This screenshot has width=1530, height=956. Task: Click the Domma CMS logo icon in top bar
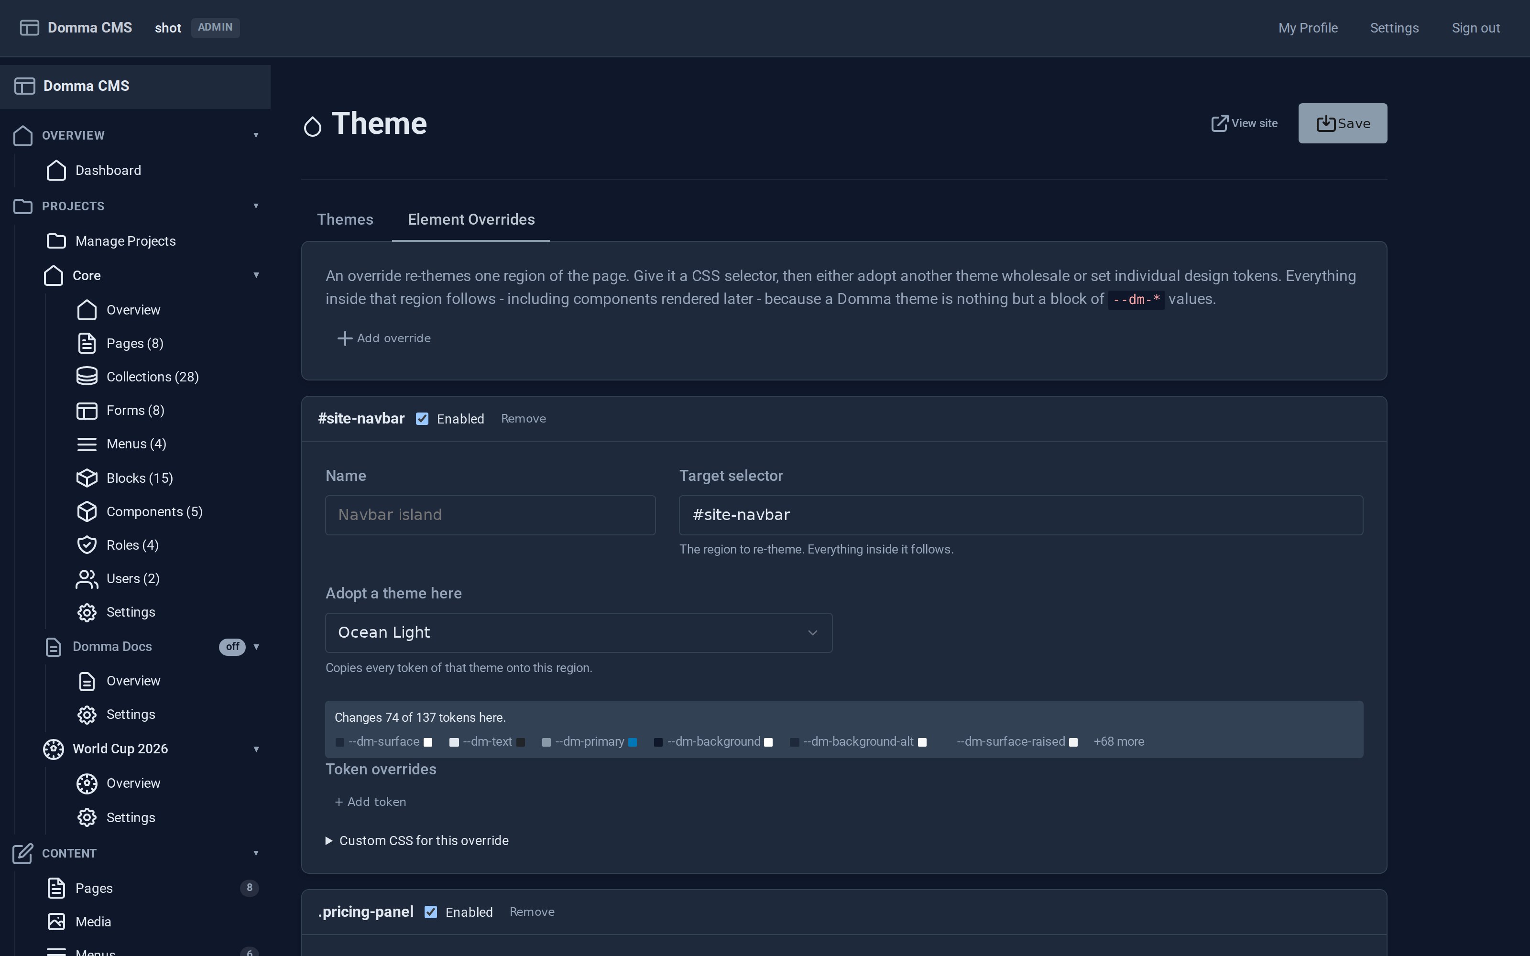point(29,28)
